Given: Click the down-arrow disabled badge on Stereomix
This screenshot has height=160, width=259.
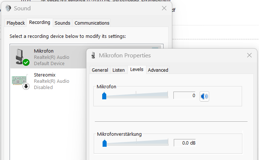Looking at the screenshot, I should point(26,86).
